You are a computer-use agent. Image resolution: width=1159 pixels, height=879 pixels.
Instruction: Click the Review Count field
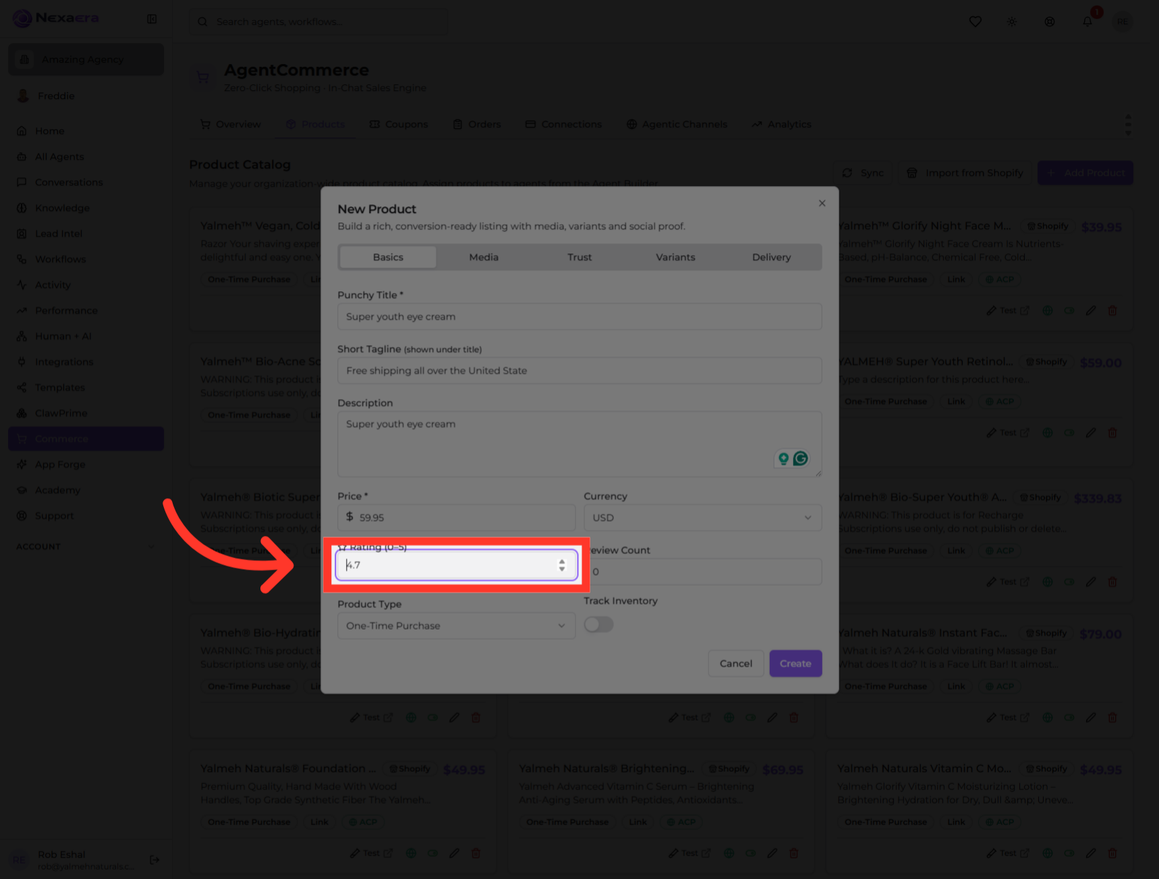702,571
